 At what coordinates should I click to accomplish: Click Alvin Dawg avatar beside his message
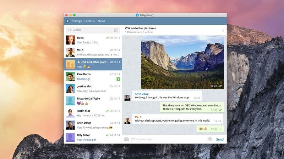(x=127, y=98)
